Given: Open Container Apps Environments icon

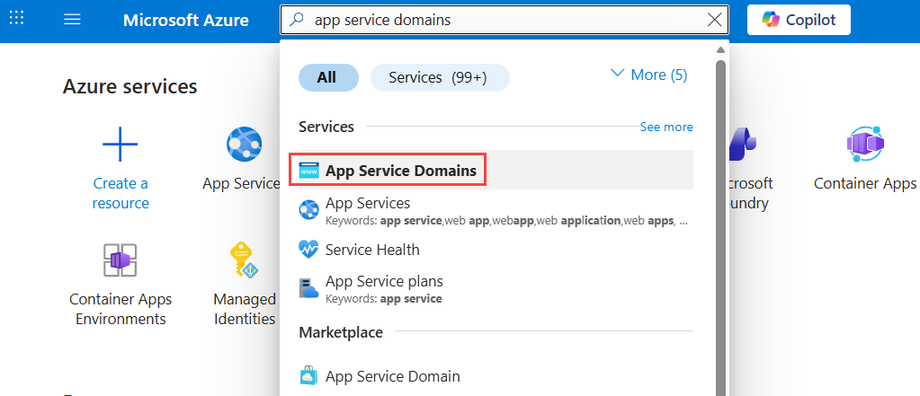Looking at the screenshot, I should [x=121, y=260].
